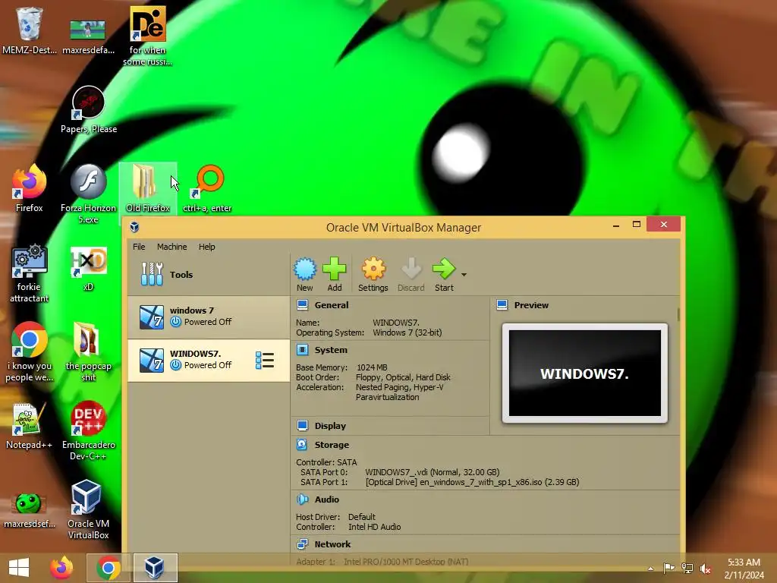Click the "Intel HD Audio" controller value
The height and width of the screenshot is (583, 777).
375,527
